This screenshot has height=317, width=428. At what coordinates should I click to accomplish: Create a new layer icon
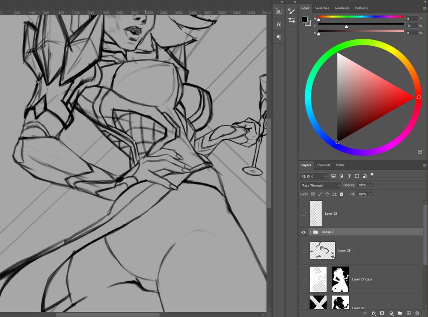[408, 313]
